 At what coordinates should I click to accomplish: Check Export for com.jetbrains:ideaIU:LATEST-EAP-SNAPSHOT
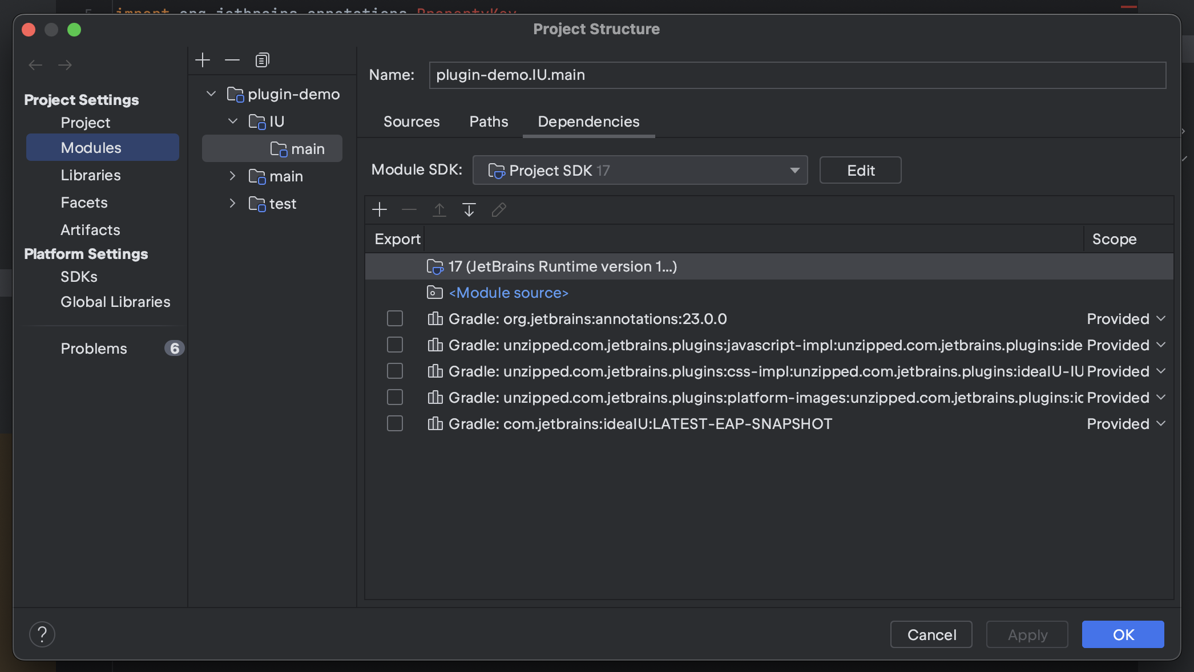click(394, 423)
